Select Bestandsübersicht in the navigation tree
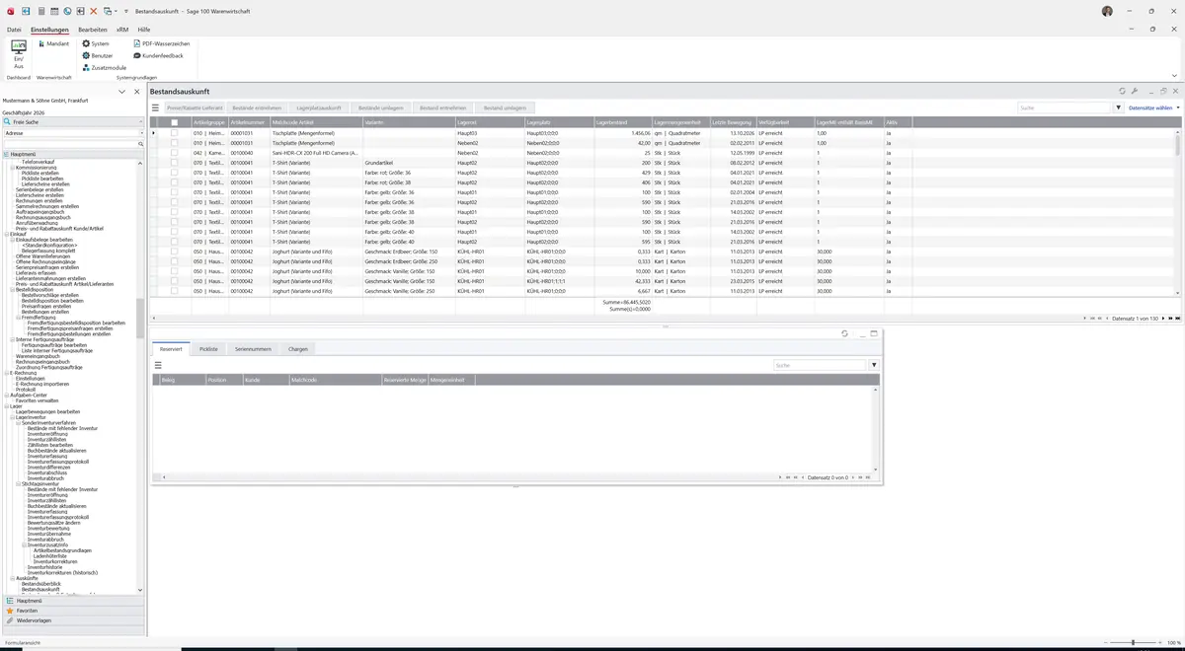The height and width of the screenshot is (651, 1185). pos(41,584)
